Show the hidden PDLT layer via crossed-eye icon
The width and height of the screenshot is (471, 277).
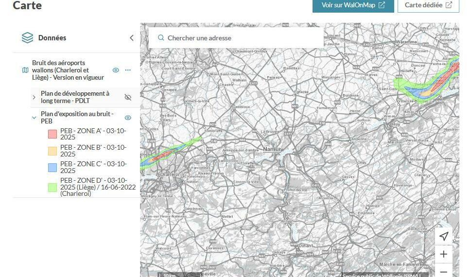[x=128, y=97]
